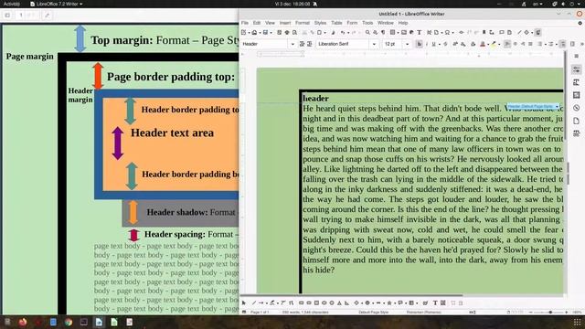
Task: Click the Insert Table grid icon
Action: (x=392, y=33)
